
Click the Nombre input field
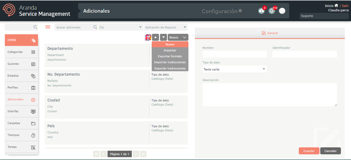tap(235, 54)
